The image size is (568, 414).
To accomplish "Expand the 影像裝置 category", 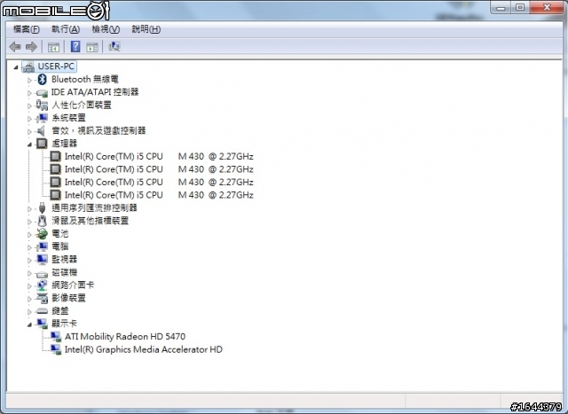I will click(x=29, y=299).
